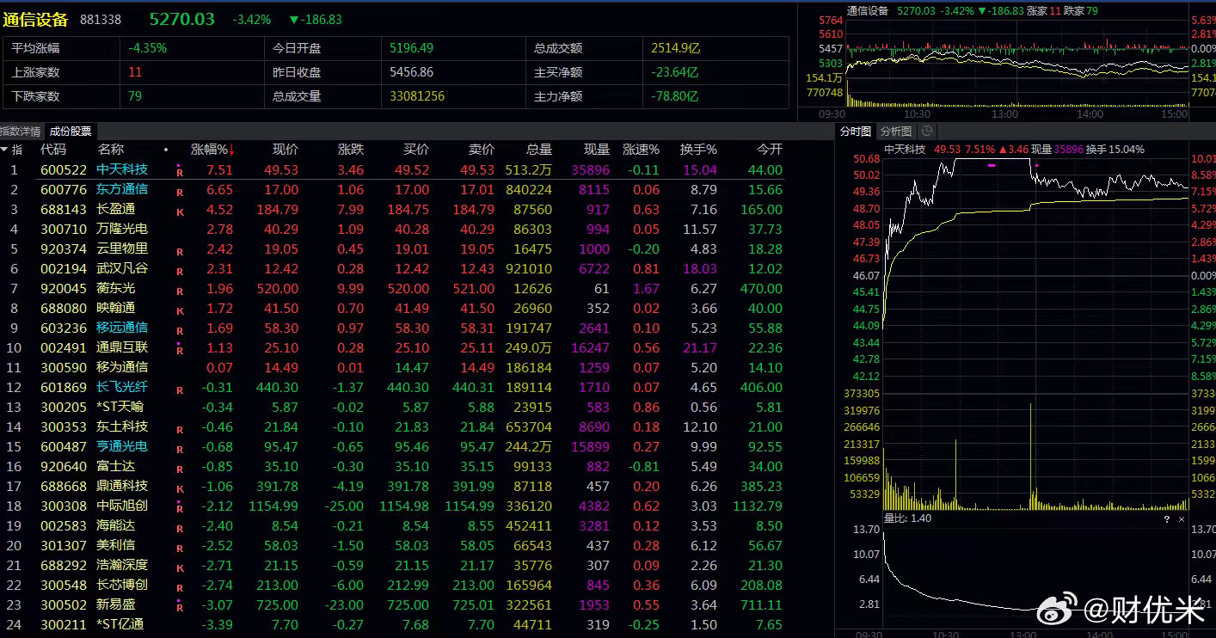
Task: Click the 通信设备 sector title
Action: [35, 19]
